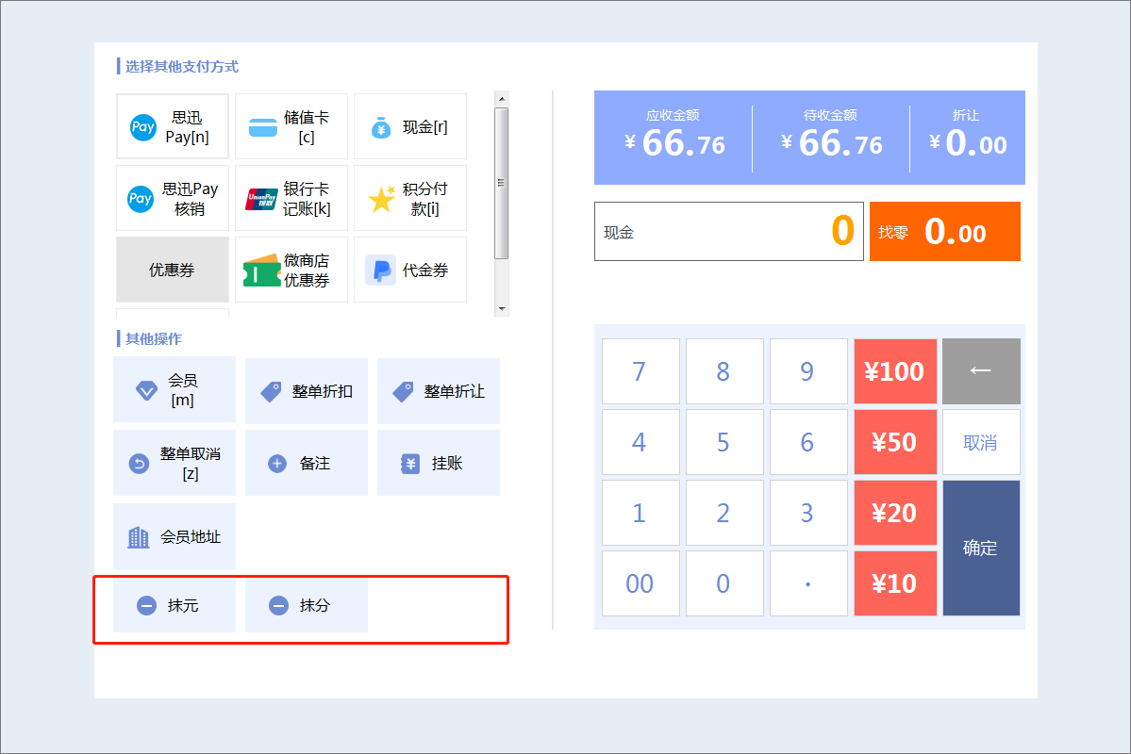The height and width of the screenshot is (754, 1131).
Task: Select 现金[r] cash payment option
Action: [x=410, y=126]
